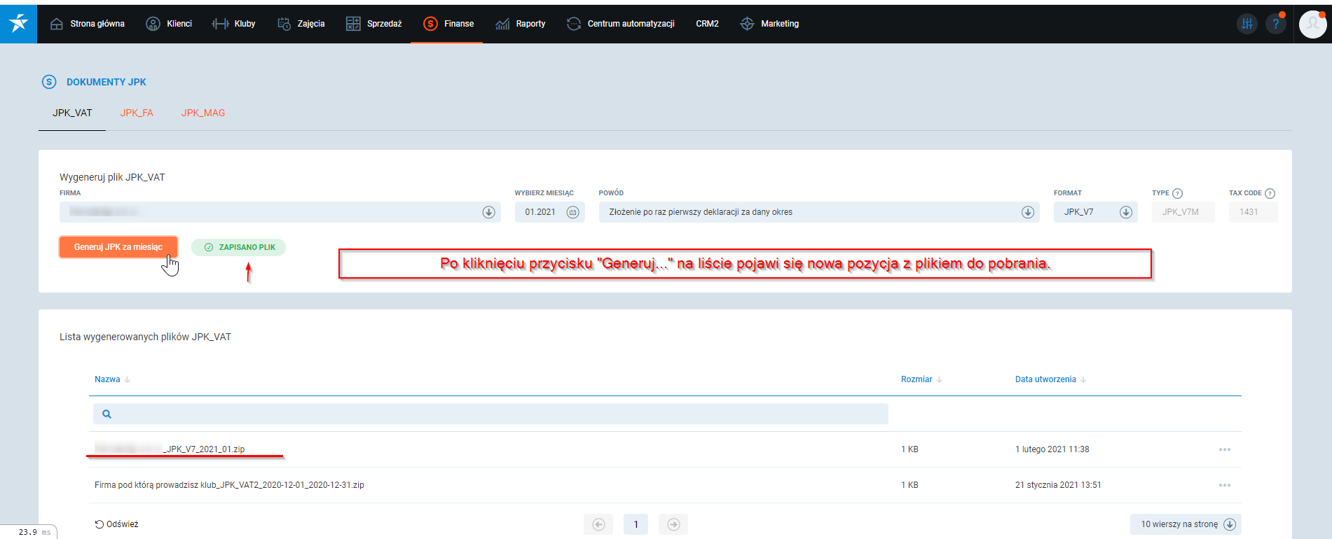Expand the Powód reason dropdown
Screen dimensions: 1332x539
(1028, 212)
